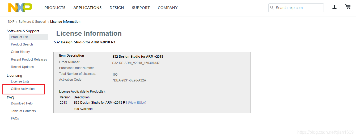Open Product Search in sidebar
Image resolution: width=356 pixels, height=137 pixels.
click(22, 44)
